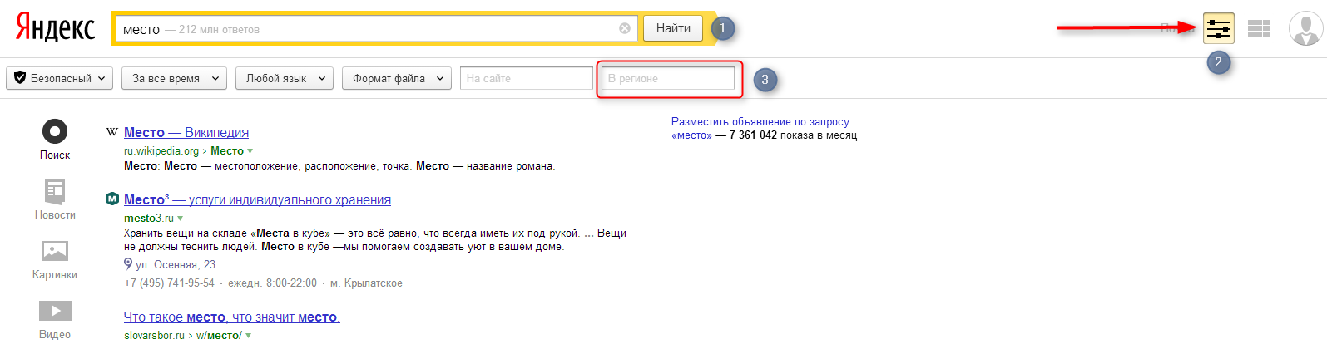Click the На сайте input field
Image resolution: width=1327 pixels, height=344 pixels.
point(526,78)
